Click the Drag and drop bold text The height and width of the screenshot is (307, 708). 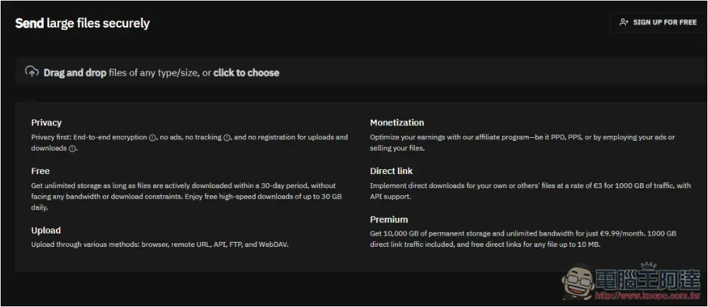[75, 73]
